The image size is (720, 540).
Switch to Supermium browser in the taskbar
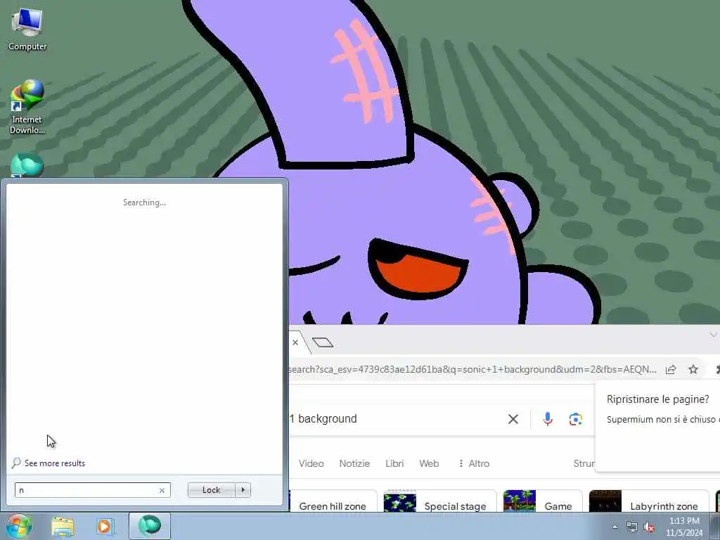click(150, 526)
